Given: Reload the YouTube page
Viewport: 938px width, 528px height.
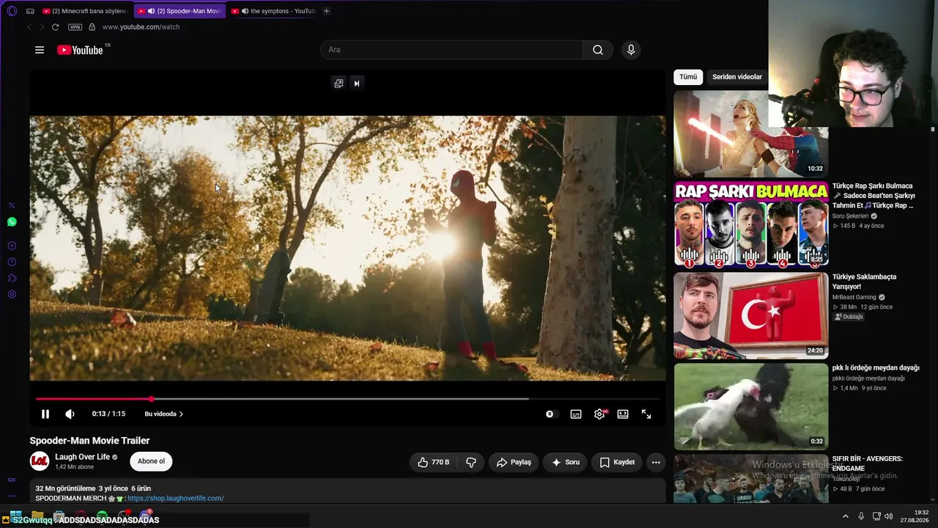Looking at the screenshot, I should tap(55, 27).
